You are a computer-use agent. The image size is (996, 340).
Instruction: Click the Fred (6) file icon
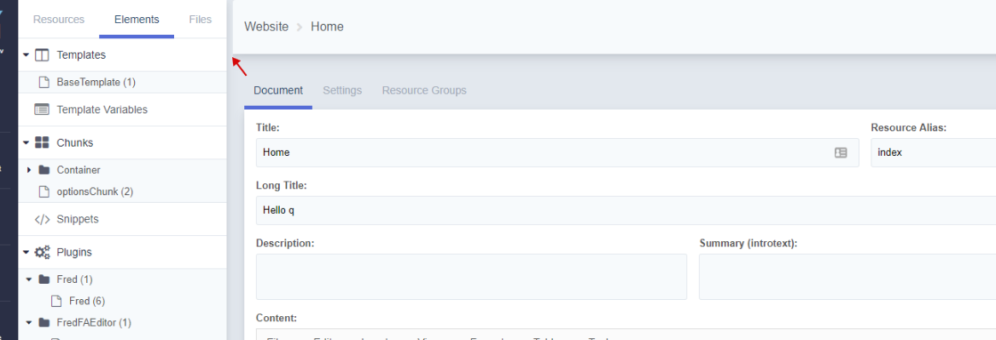(x=55, y=301)
